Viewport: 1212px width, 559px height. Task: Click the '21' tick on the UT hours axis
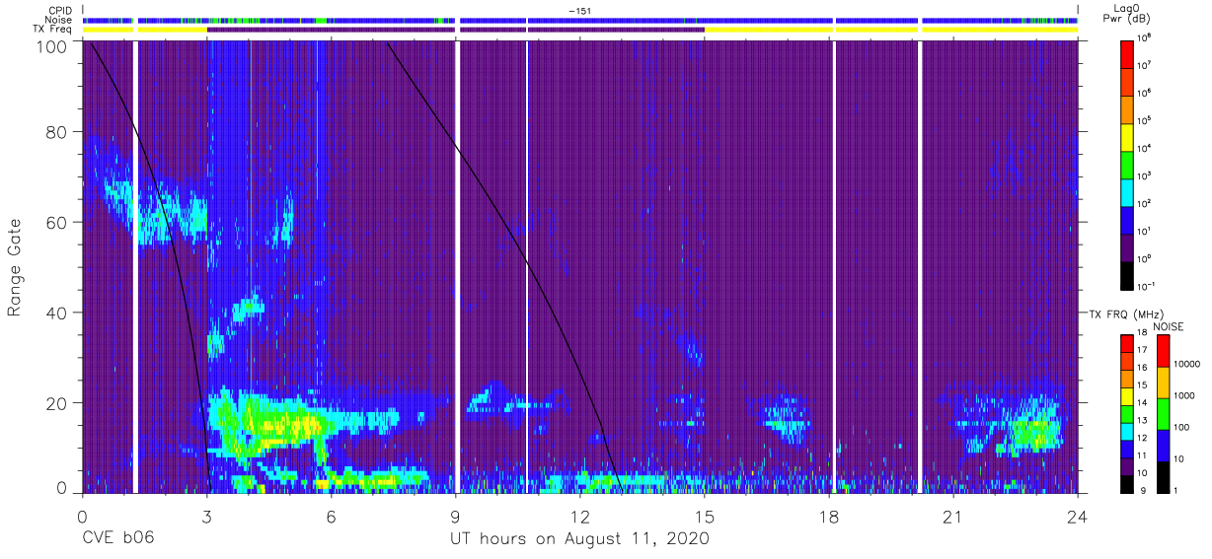click(953, 516)
